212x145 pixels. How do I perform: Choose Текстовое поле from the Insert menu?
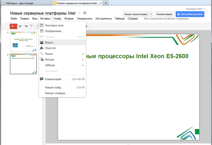(x=62, y=25)
